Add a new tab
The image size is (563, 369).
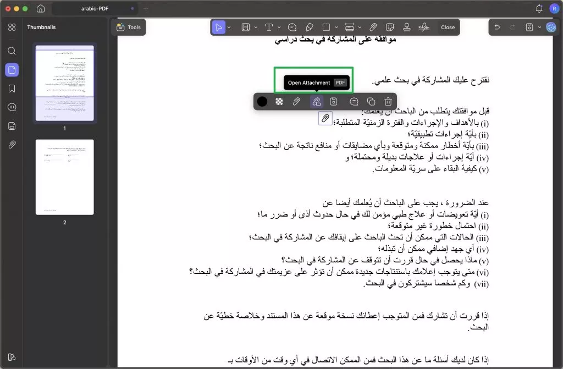click(x=146, y=8)
